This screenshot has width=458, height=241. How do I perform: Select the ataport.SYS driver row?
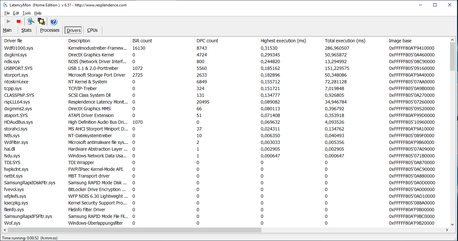[x=226, y=115]
